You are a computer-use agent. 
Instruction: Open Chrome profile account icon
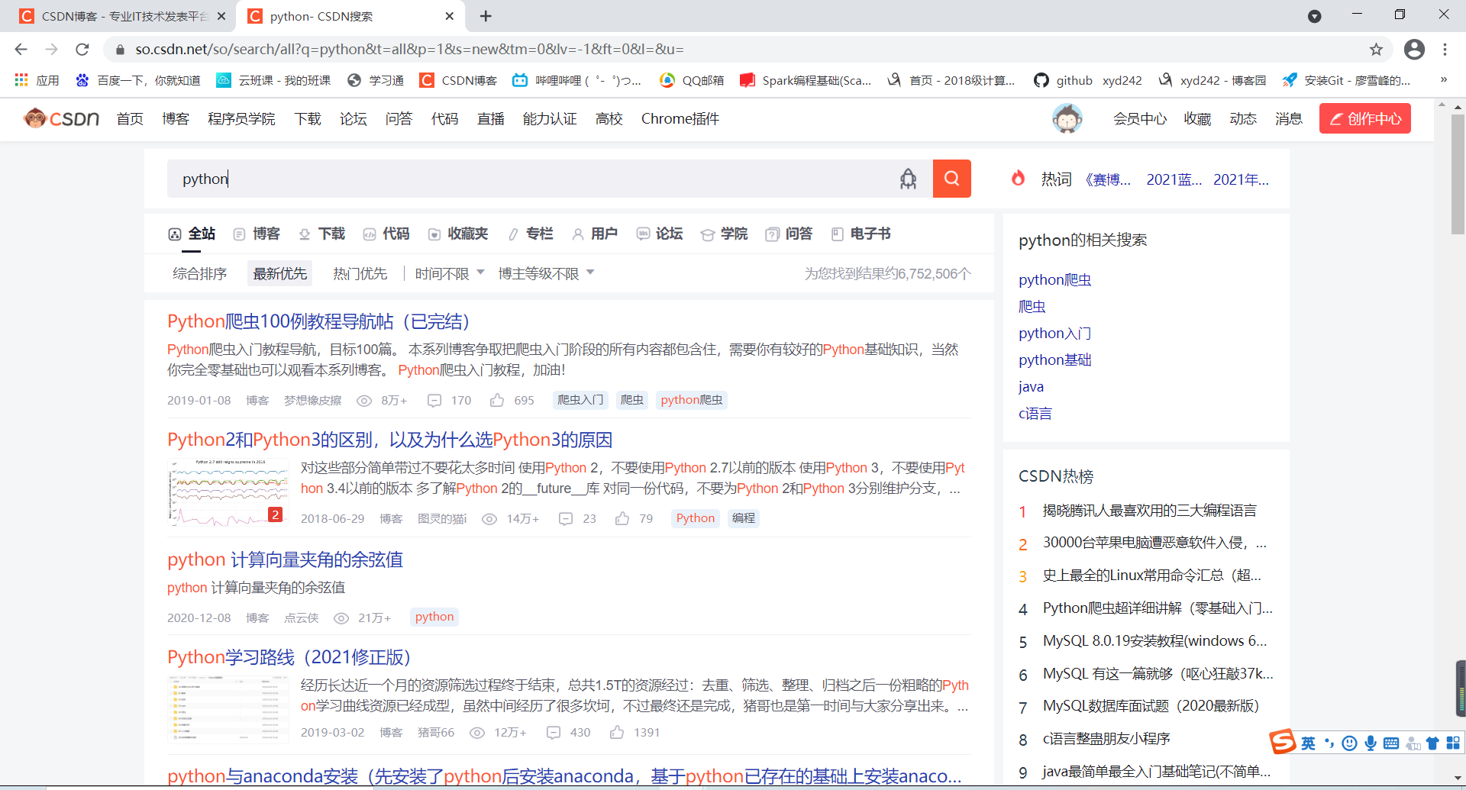tap(1414, 50)
